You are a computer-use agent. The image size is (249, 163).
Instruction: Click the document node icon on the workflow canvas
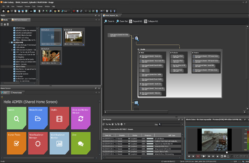[136, 38]
